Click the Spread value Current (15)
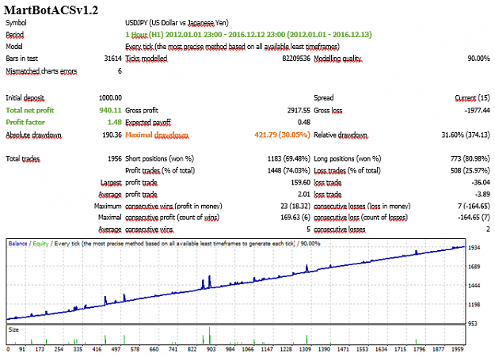This screenshot has width=495, height=357. point(473,98)
